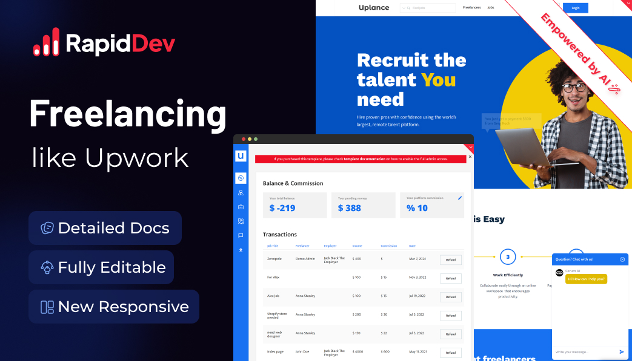Select the transactions icon in the sidebar

pos(241,221)
